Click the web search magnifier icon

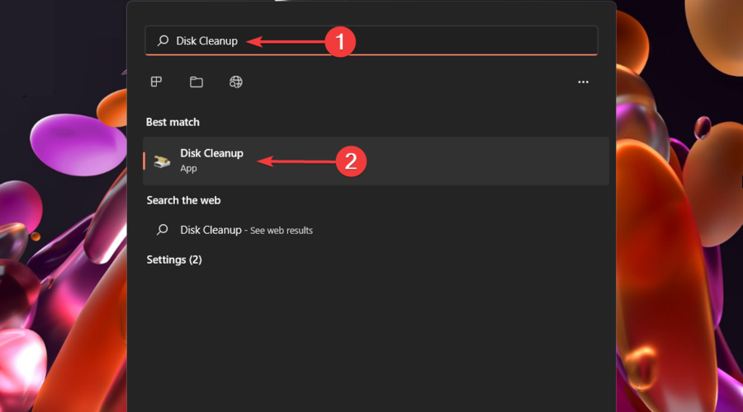click(x=163, y=230)
